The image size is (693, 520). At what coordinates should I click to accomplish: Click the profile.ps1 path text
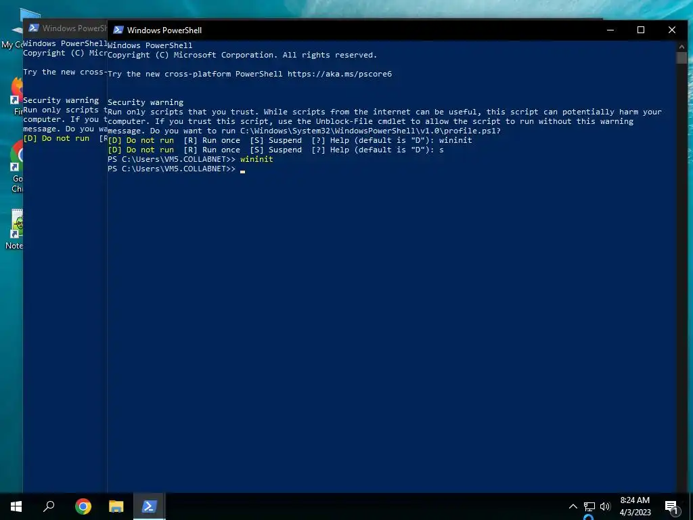[370, 131]
